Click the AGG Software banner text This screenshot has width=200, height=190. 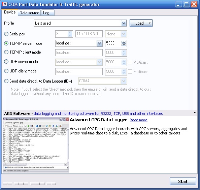(x=84, y=114)
